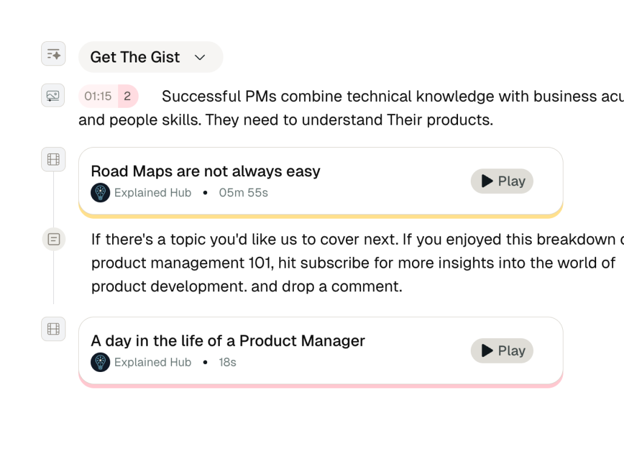Click the image block icon beside 01:15
This screenshot has width=624, height=475.
53,96
